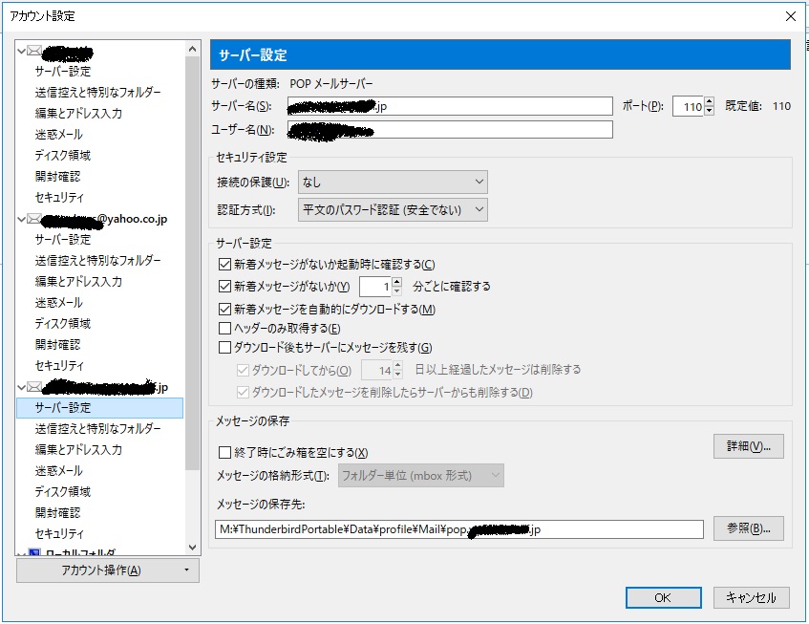
Task: Increase the ポート number with the up arrow
Action: tap(709, 101)
